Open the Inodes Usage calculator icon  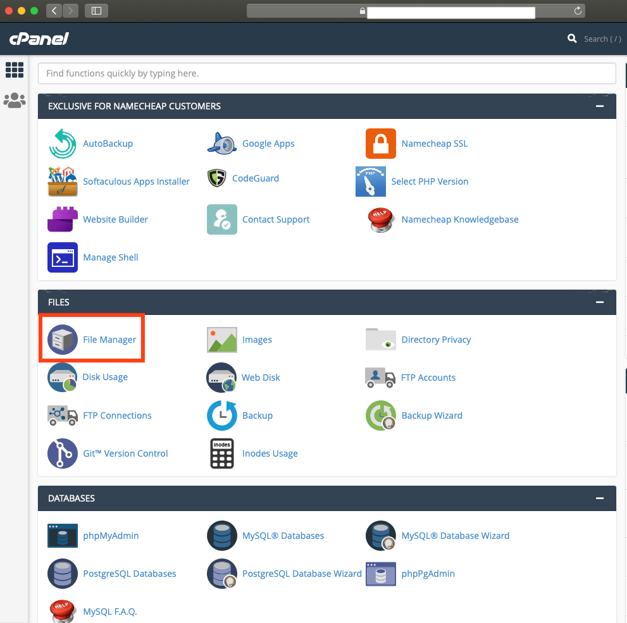(x=222, y=453)
